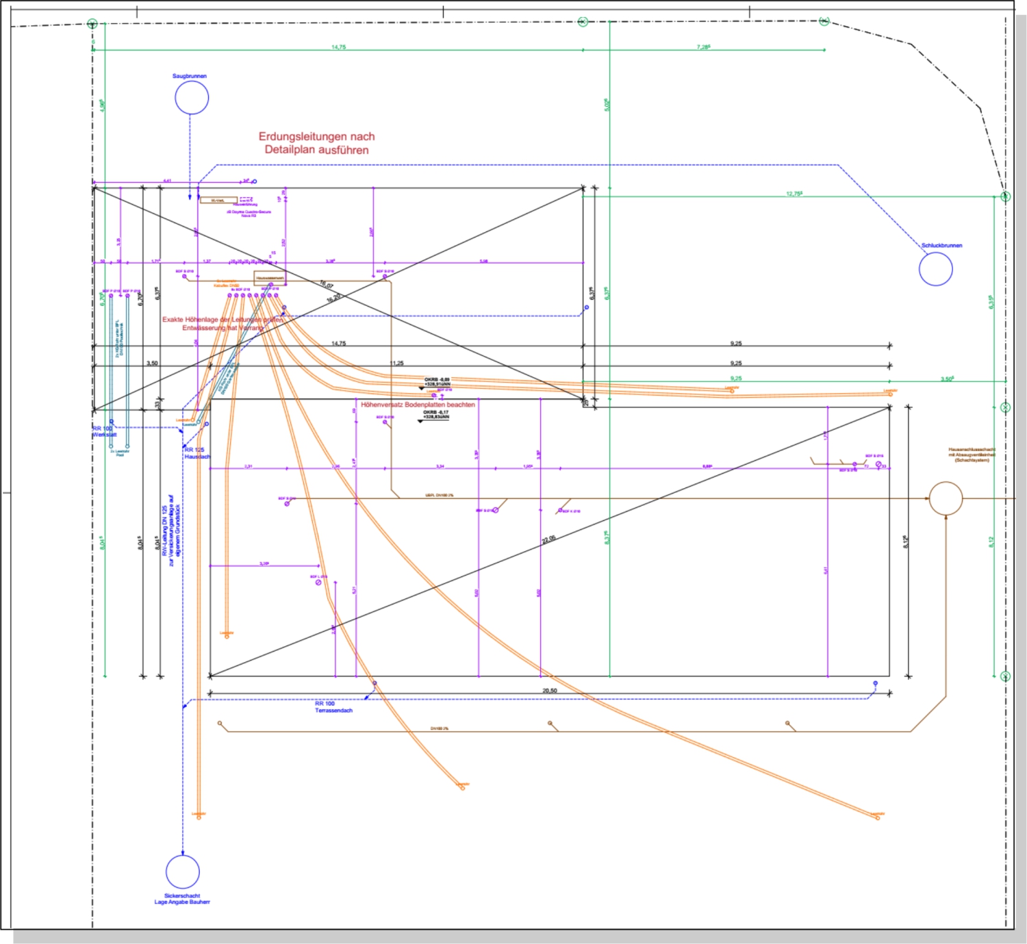The height and width of the screenshot is (944, 1027).
Task: Select the Schluckbrunnen circle symbol
Action: click(x=935, y=269)
